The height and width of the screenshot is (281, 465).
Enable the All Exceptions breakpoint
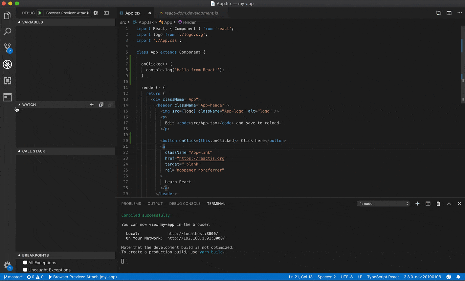25,262
